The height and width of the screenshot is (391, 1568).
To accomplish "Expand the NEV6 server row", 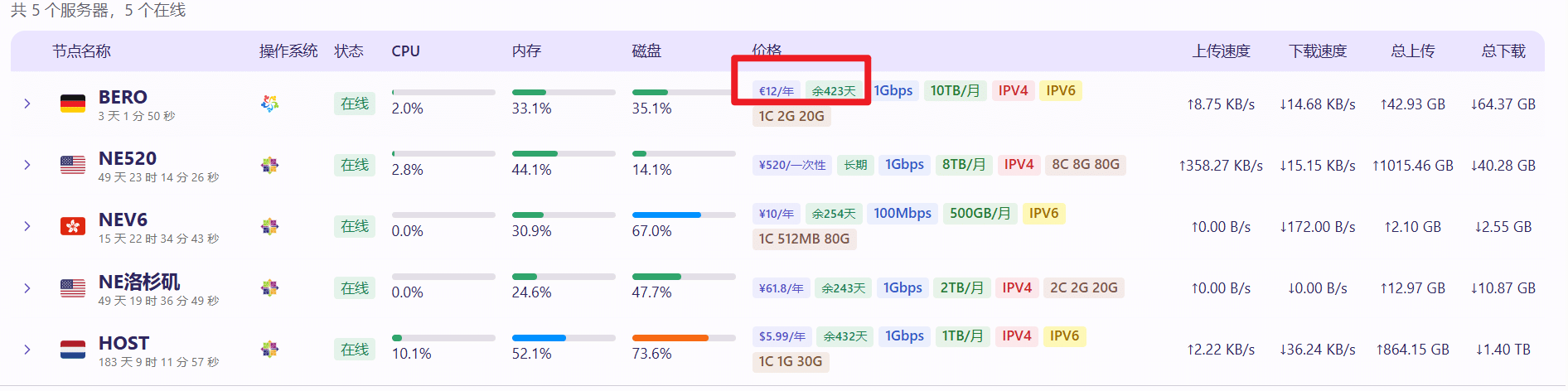I will coord(27,226).
